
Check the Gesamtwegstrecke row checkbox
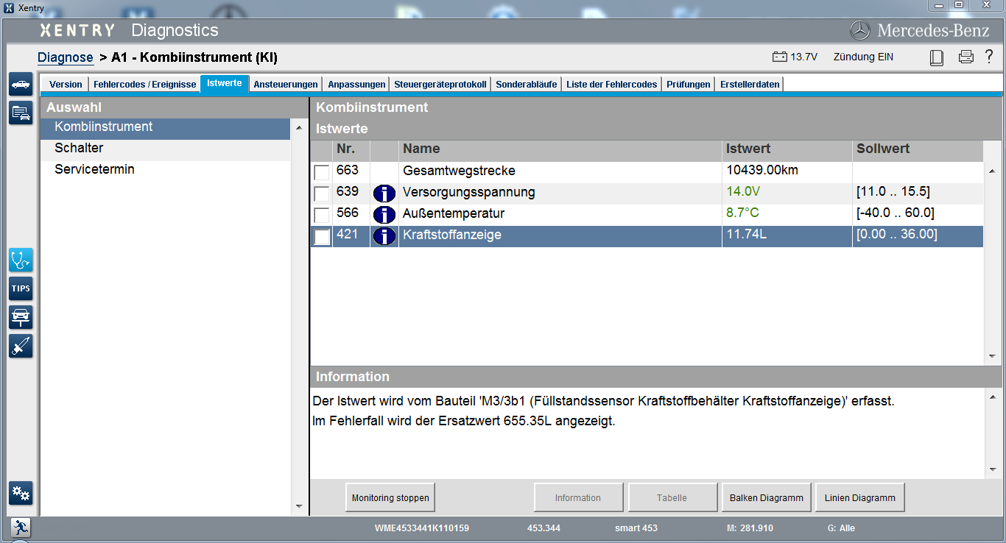[322, 172]
